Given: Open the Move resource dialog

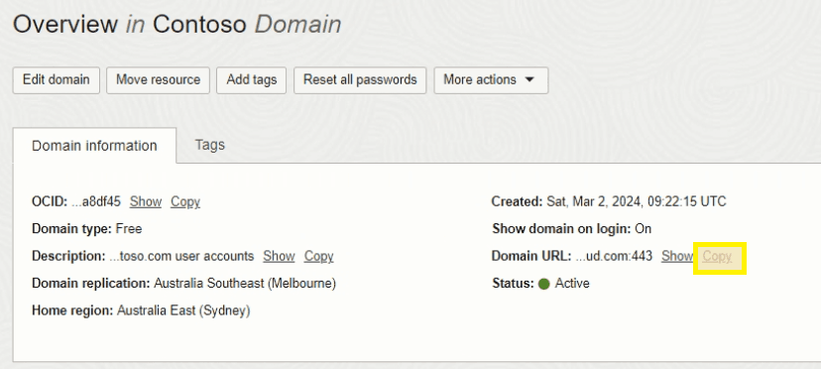Looking at the screenshot, I should 158,80.
